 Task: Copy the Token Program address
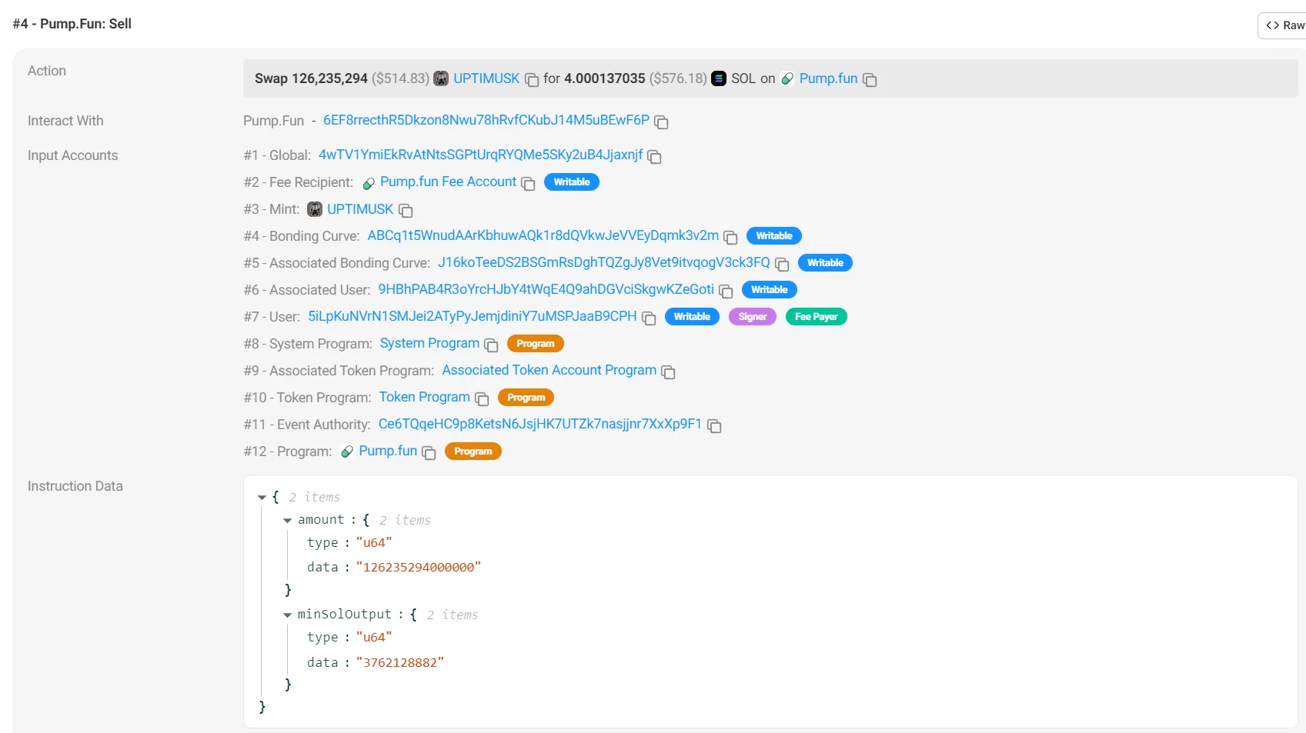coord(482,399)
